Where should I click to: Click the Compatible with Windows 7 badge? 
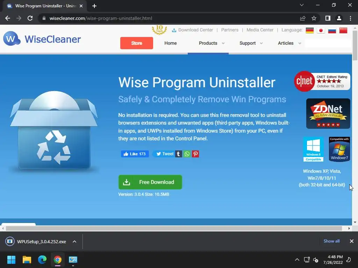coord(339,149)
